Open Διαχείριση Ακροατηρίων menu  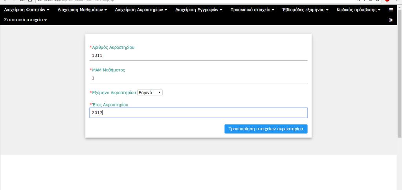pos(141,10)
